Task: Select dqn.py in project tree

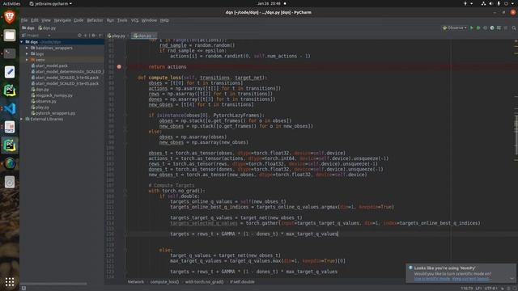Action: (x=40, y=90)
